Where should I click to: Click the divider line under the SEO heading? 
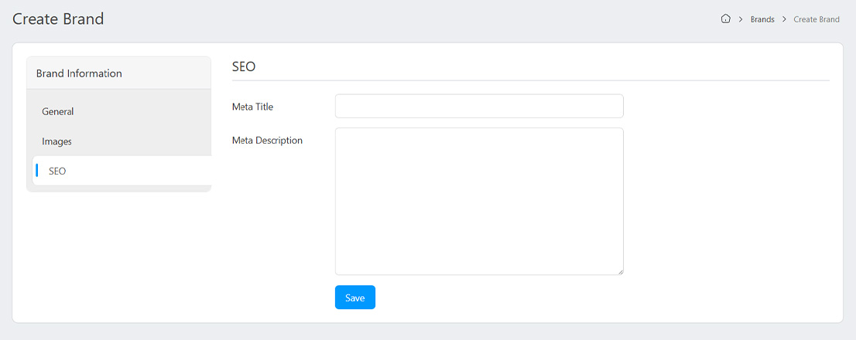pyautogui.click(x=530, y=80)
